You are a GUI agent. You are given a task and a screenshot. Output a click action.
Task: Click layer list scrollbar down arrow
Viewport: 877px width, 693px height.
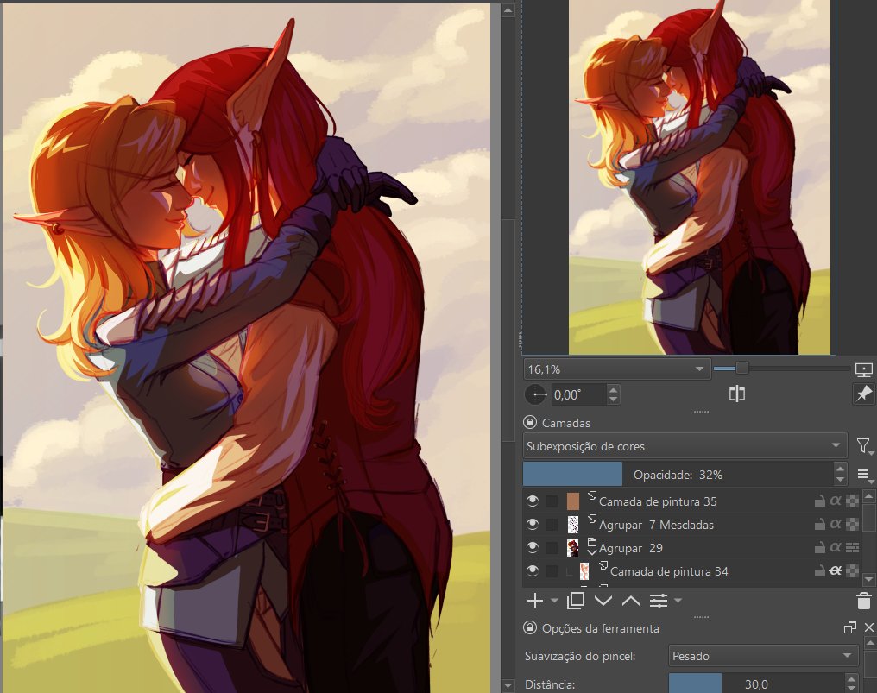point(868,579)
